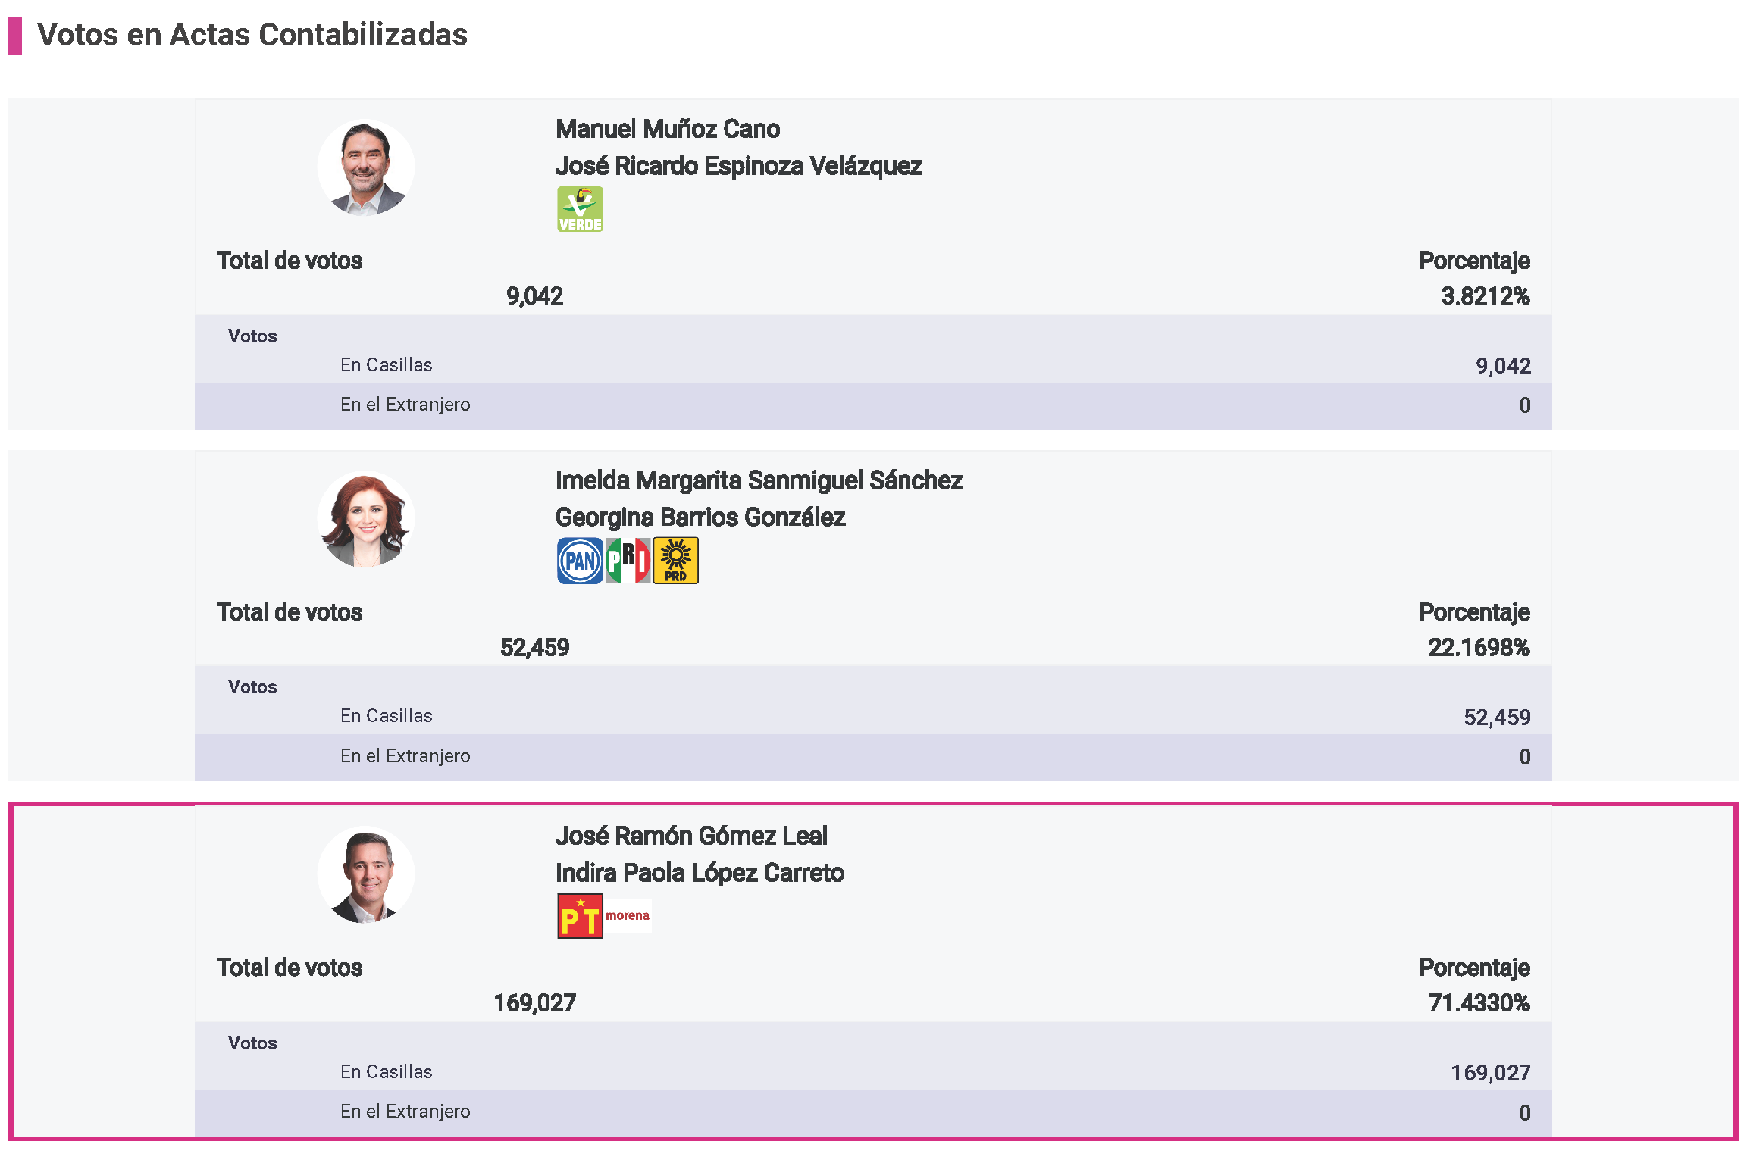The image size is (1747, 1160).
Task: Click the PT party logo icon
Action: point(580,916)
